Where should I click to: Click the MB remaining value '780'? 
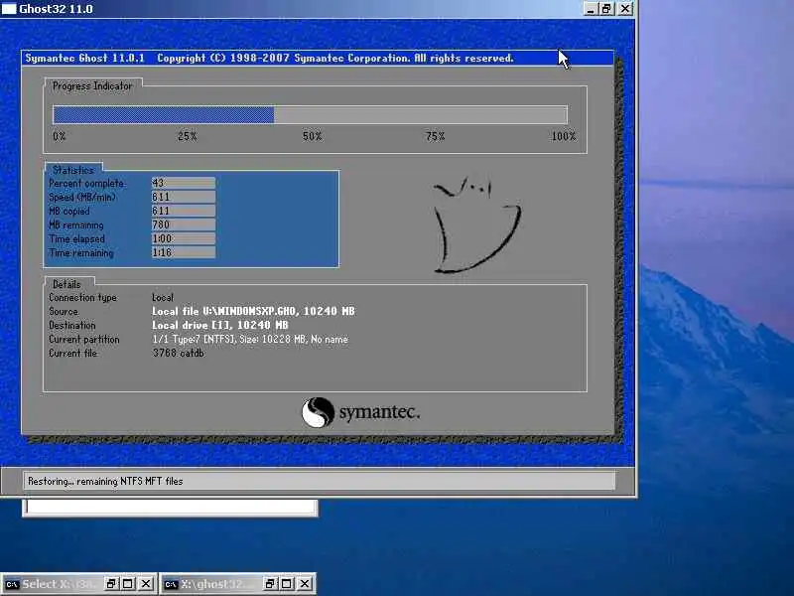(184, 224)
